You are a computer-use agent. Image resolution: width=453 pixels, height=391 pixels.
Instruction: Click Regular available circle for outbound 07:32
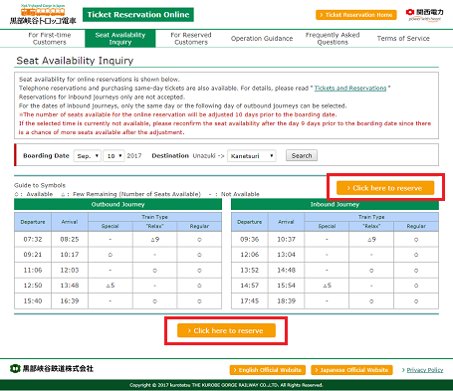coord(199,240)
